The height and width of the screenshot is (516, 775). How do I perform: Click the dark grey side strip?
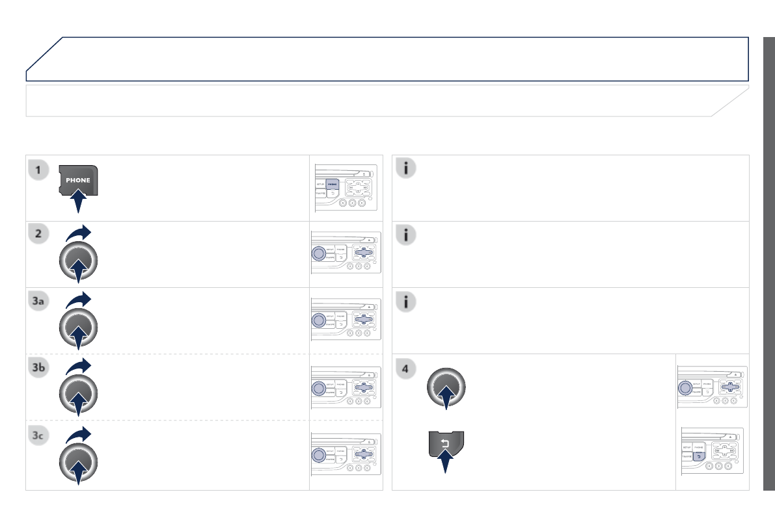pyautogui.click(x=769, y=260)
